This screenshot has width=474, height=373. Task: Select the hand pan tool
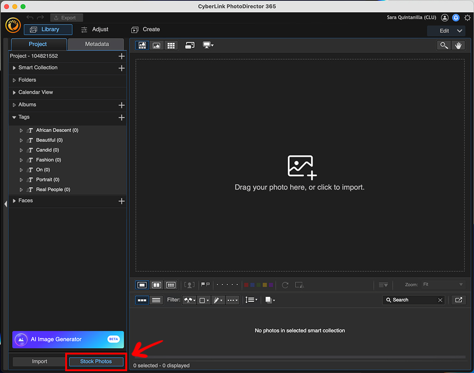tap(458, 45)
